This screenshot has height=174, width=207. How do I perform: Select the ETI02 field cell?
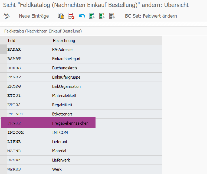click(29, 105)
